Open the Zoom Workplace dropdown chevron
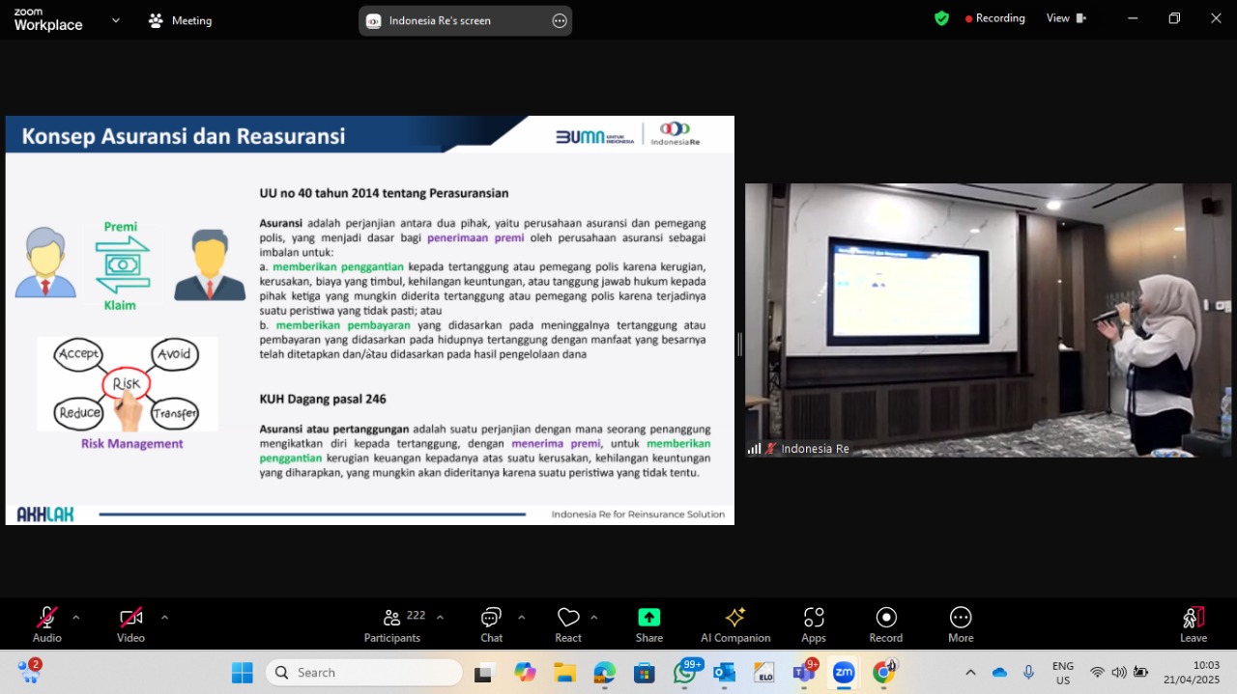This screenshot has width=1237, height=694. [x=116, y=19]
